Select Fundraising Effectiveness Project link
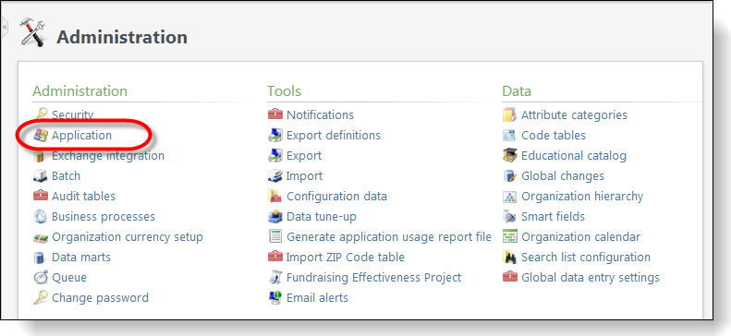This screenshot has height=336, width=731. 373,277
